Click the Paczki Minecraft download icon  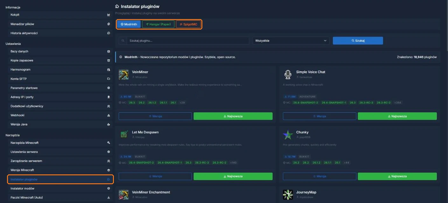point(108,198)
